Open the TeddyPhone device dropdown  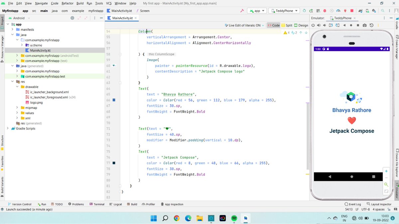coord(284,11)
